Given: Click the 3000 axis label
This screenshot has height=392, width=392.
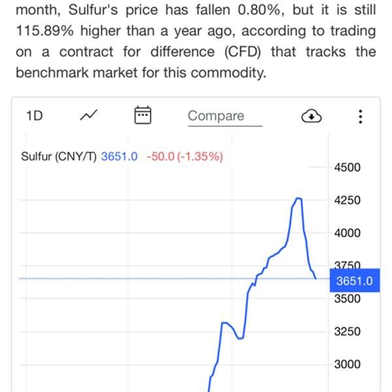Looking at the screenshot, I should tap(347, 364).
